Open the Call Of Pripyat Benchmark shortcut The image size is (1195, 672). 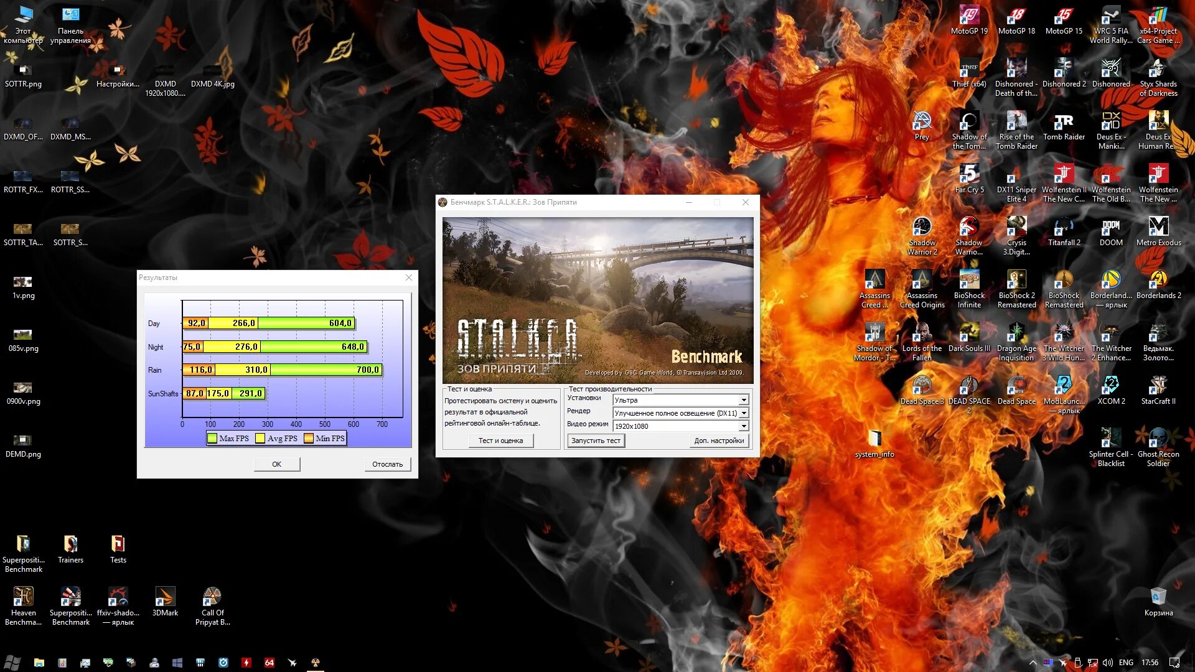tap(212, 606)
